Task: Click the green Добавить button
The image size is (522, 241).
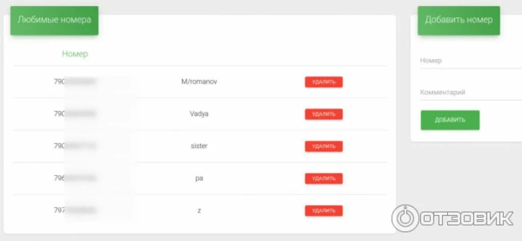Action: coord(450,120)
